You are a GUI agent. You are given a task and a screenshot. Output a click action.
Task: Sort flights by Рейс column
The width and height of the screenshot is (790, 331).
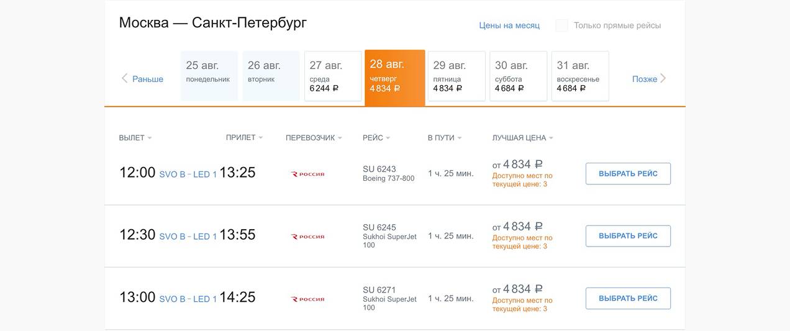point(376,138)
